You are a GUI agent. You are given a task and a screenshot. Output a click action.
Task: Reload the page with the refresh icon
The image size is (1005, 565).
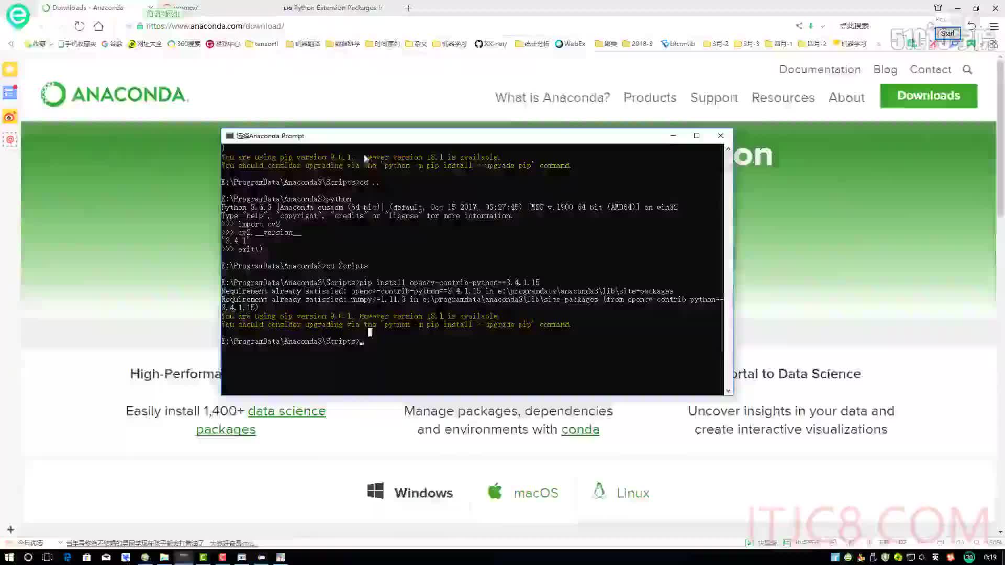[79, 26]
